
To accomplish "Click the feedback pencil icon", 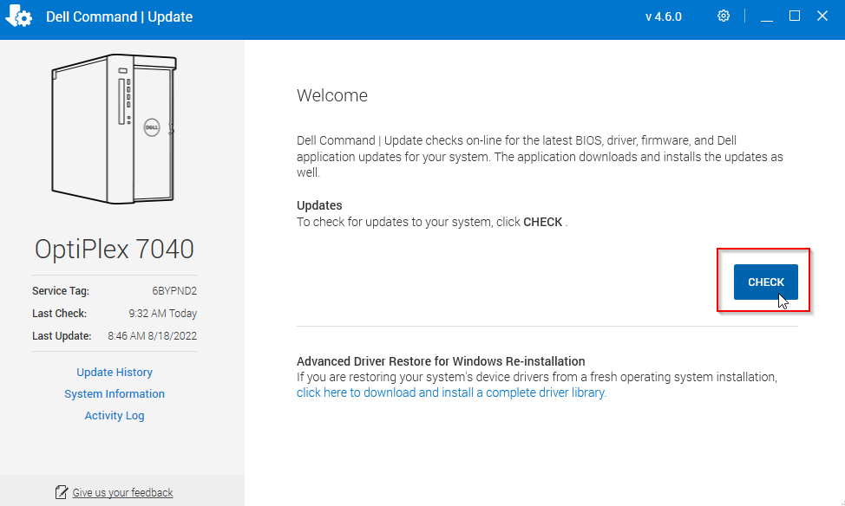I will tap(62, 492).
